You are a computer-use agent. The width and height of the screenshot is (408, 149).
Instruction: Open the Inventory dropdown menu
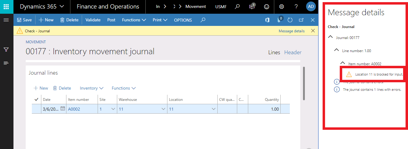tap(92, 88)
